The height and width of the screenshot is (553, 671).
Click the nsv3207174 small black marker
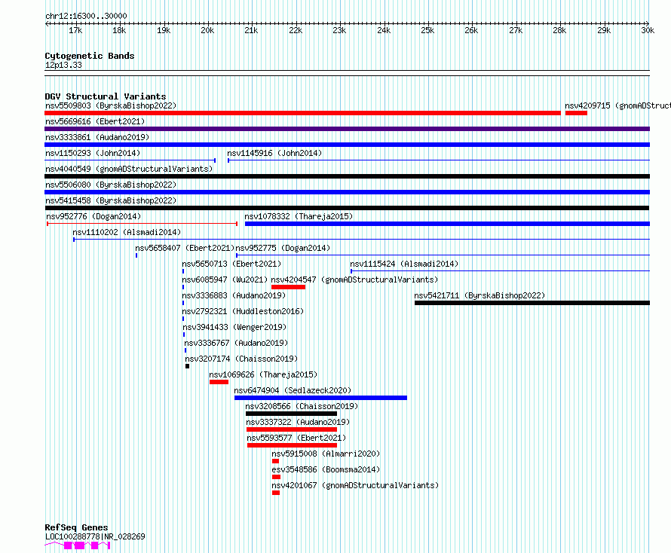(x=188, y=366)
